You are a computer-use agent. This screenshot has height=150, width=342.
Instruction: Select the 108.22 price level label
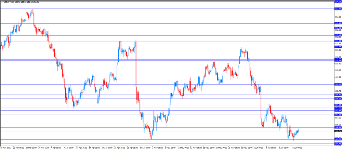tap(338, 99)
